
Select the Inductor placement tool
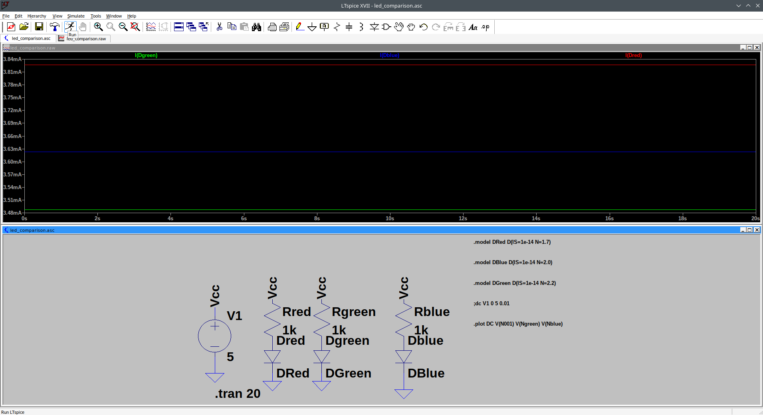[x=361, y=27]
